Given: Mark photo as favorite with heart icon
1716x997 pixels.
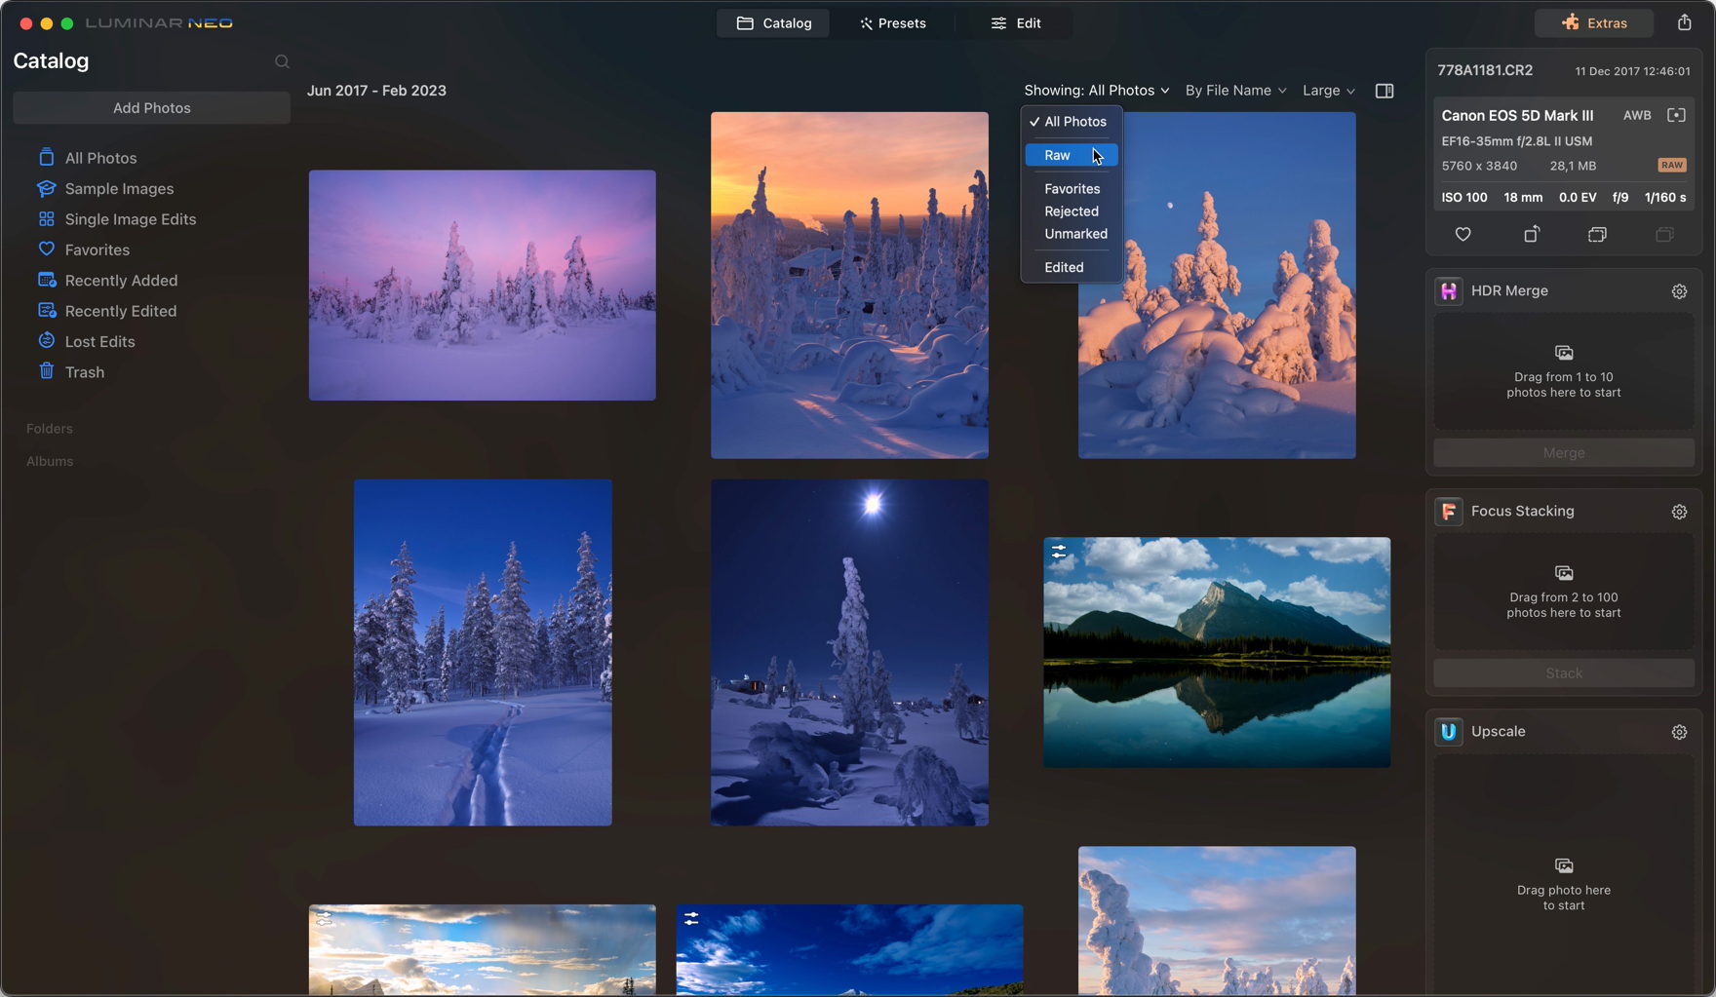Looking at the screenshot, I should tap(1462, 234).
